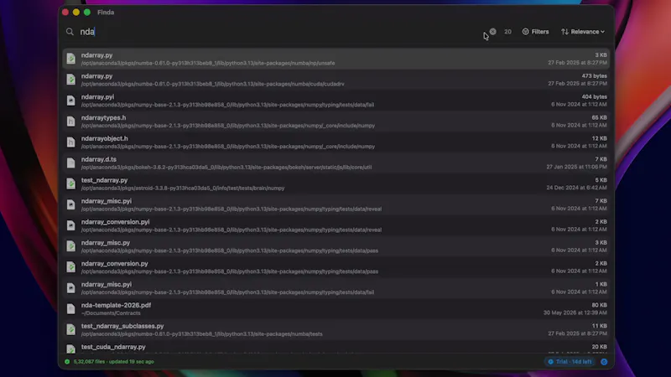Select the 'ndarray_conversion.pyi' file name

pyautogui.click(x=115, y=222)
